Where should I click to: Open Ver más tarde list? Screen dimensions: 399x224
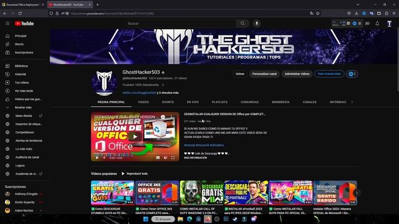point(24,91)
